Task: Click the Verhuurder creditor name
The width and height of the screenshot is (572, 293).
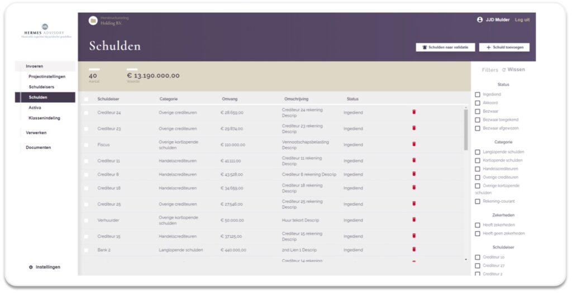Action: (108, 220)
